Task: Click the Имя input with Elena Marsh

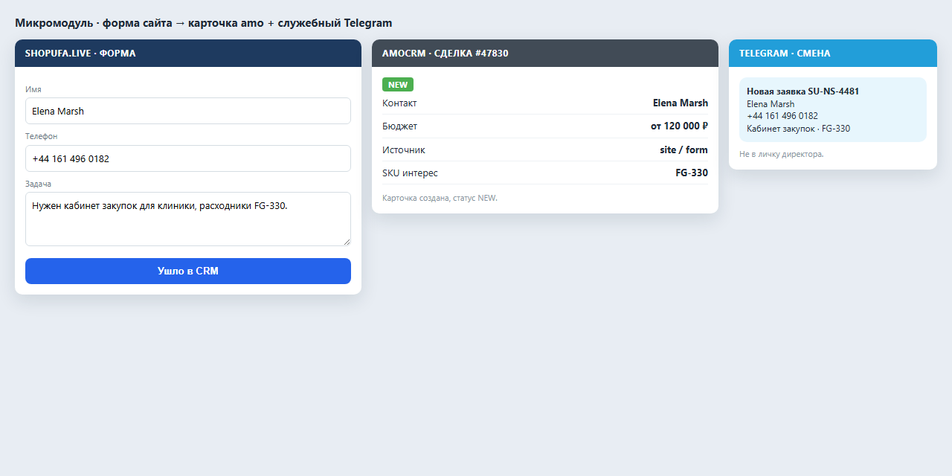Action: coord(188,111)
